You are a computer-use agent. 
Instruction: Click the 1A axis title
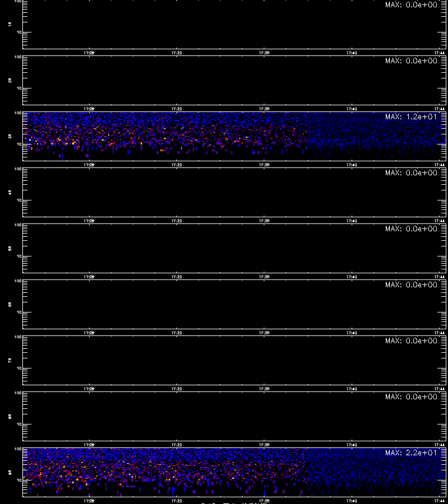click(x=10, y=24)
